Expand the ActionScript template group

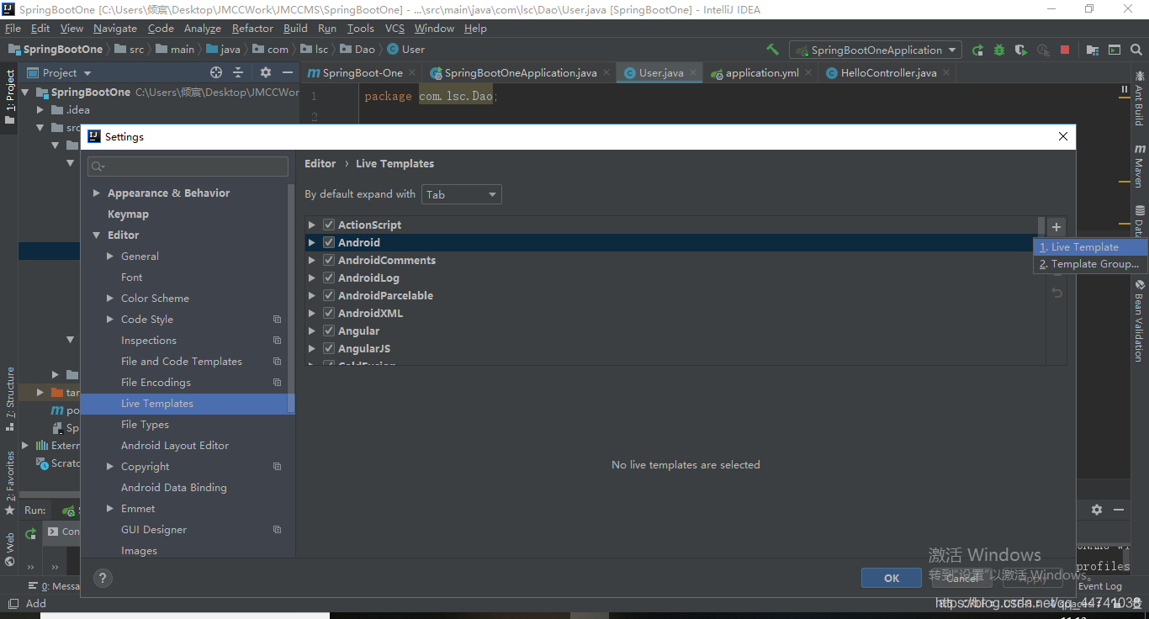[312, 225]
